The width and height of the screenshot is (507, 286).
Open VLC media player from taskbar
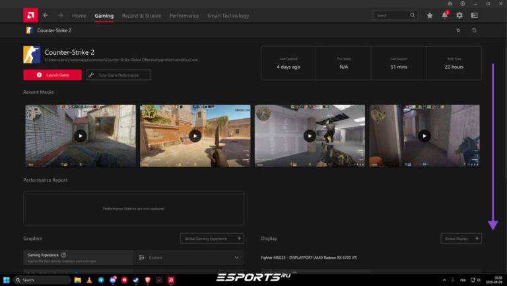[89, 280]
